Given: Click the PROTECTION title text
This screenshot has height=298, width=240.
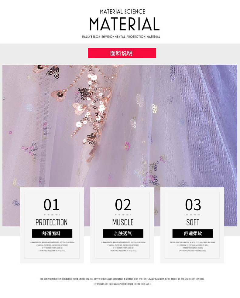Looking at the screenshot, I should coord(51,222).
